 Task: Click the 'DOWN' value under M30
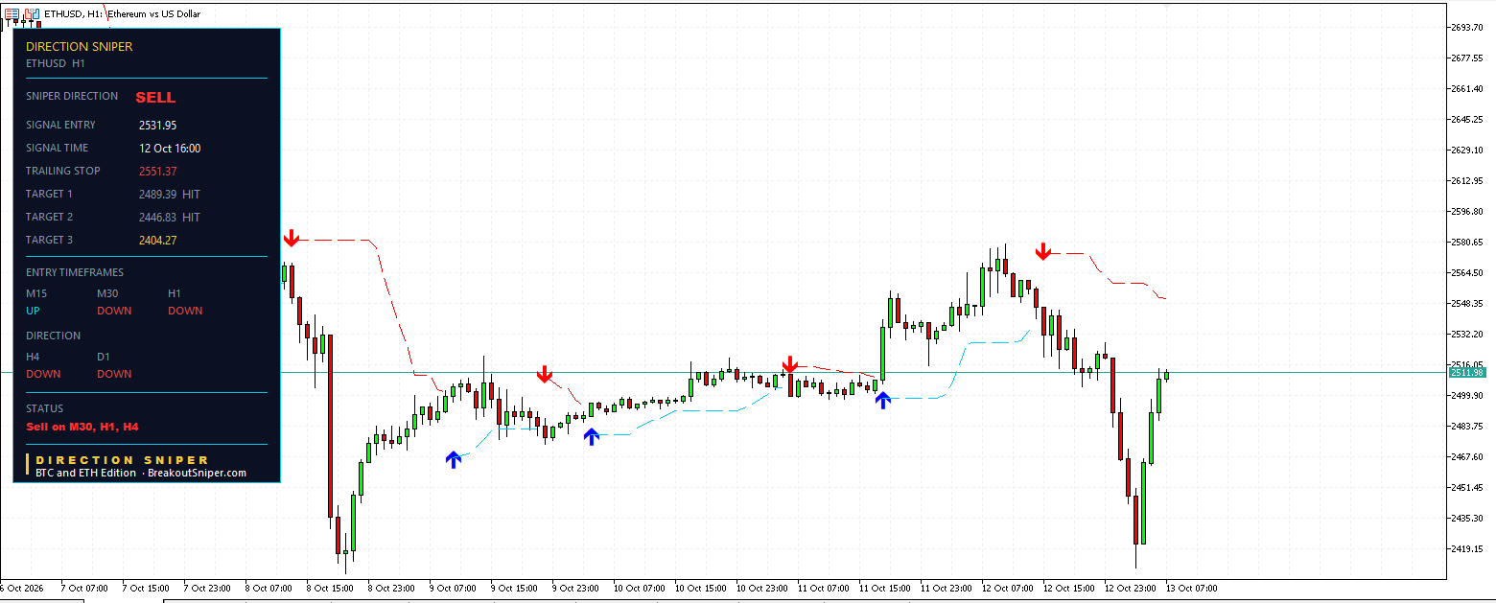tap(114, 311)
